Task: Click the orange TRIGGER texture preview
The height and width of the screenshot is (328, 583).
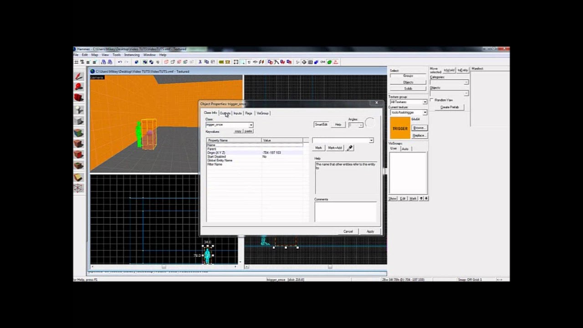Action: [x=400, y=128]
